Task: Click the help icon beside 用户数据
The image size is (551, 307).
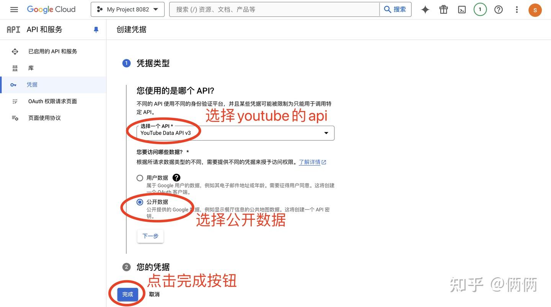Action: tap(176, 177)
